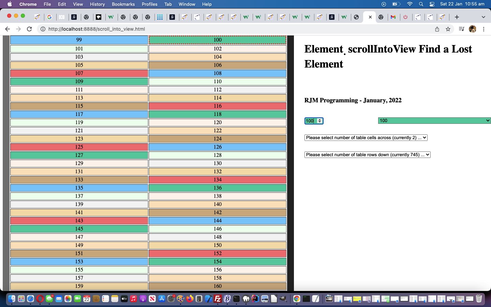Click the number stepper arrows beside 100
Screen dimensions: 491x307
(319, 121)
